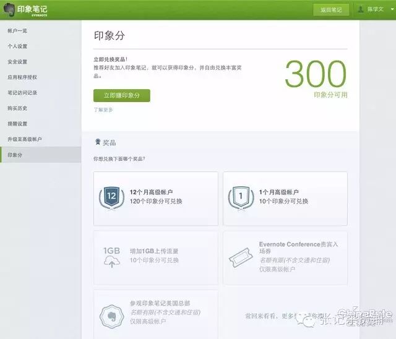Click the user avatar icon beside 陈学文
Viewport: 396px width, 339px height.
pos(361,10)
